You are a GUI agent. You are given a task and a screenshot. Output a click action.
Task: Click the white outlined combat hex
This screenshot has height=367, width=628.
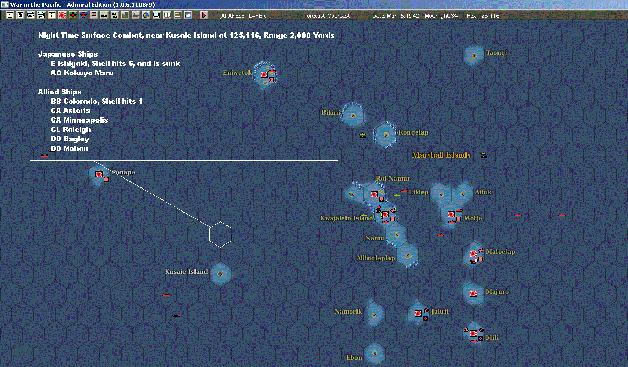(x=220, y=234)
